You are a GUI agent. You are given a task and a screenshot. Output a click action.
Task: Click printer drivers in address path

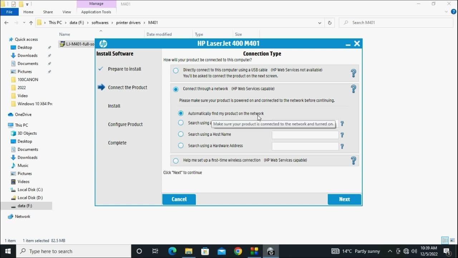click(x=128, y=23)
